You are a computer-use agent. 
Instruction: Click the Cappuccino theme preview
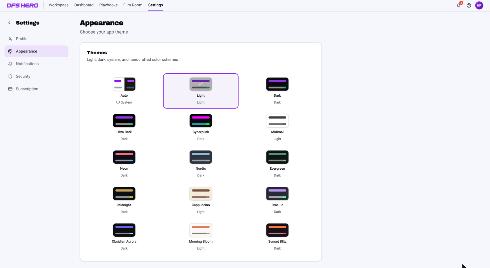point(201,194)
